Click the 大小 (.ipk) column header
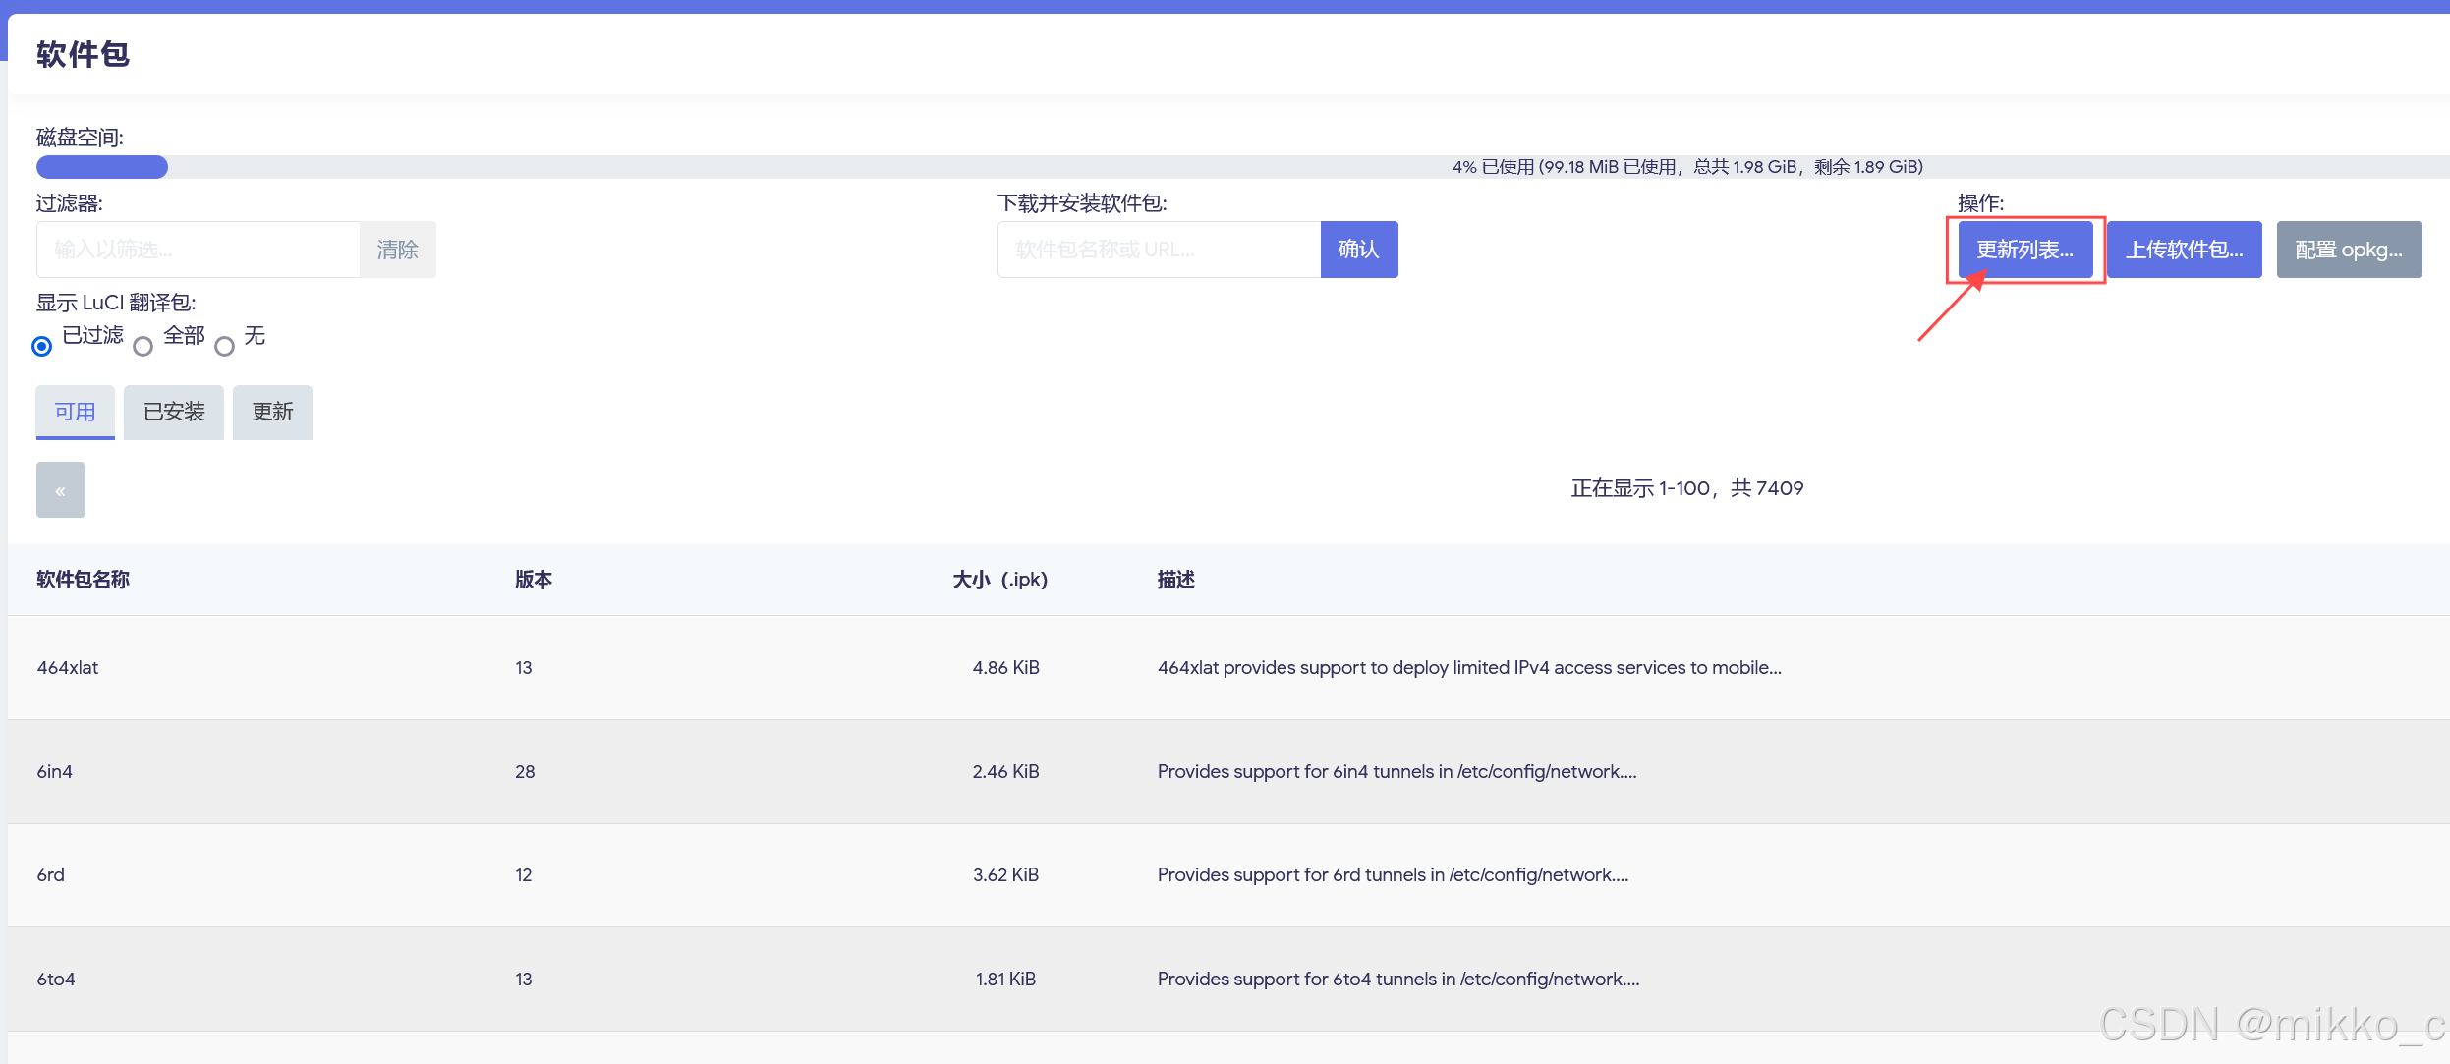This screenshot has width=2450, height=1064. click(x=999, y=580)
